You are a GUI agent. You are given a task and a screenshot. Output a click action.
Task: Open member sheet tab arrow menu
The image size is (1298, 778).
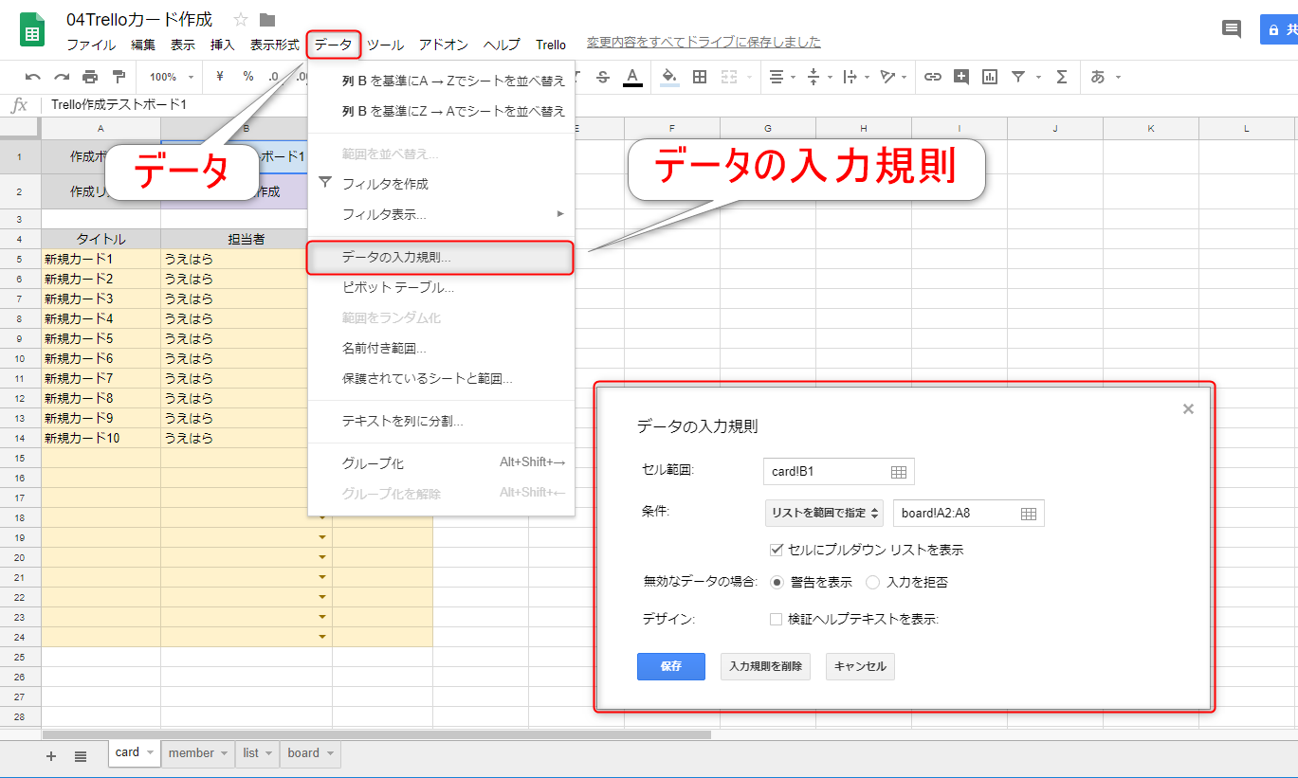click(224, 753)
